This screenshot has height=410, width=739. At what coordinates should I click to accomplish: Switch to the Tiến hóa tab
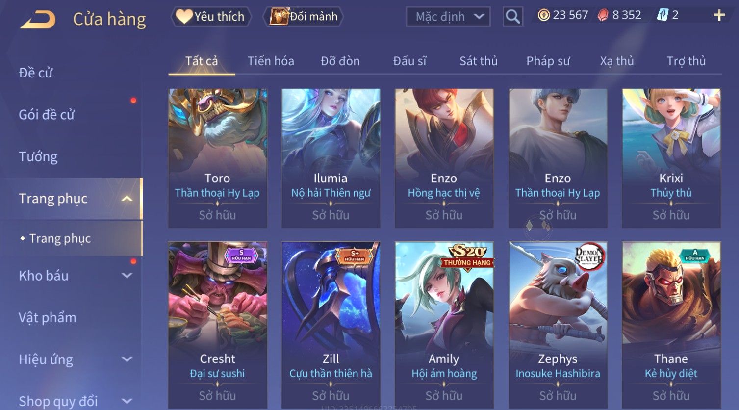(271, 61)
